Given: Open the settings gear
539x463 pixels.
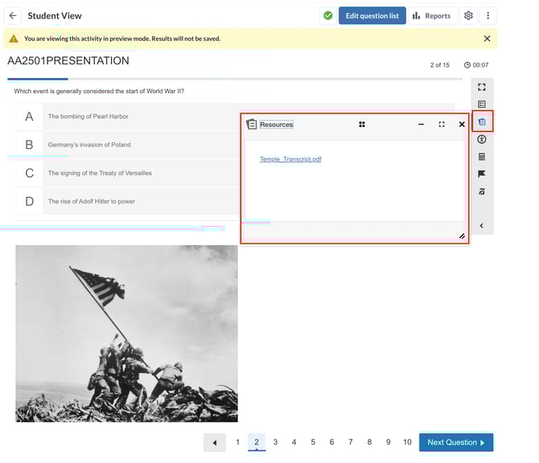Looking at the screenshot, I should [468, 15].
